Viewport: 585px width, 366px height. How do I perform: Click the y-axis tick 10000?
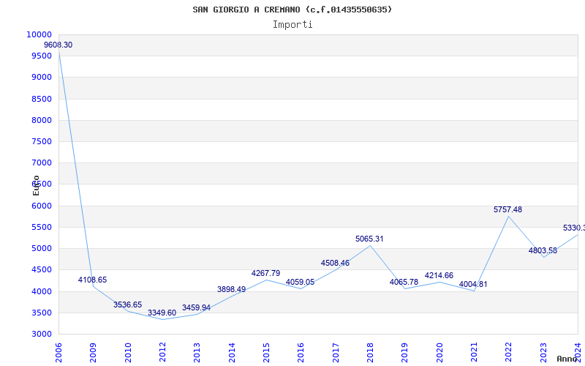[39, 34]
